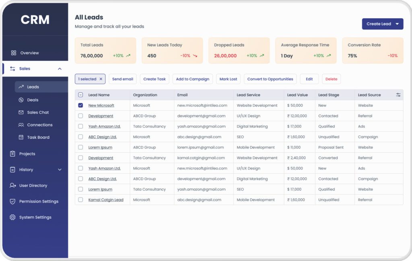This screenshot has width=412, height=261.
Task: Open User Directory from the sidebar
Action: 33,186
